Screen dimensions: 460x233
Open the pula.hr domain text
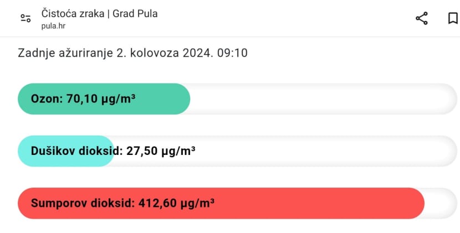pos(53,26)
